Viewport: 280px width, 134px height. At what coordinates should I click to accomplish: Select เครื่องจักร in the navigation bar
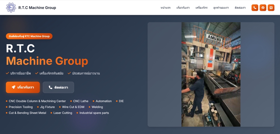pos(201,8)
